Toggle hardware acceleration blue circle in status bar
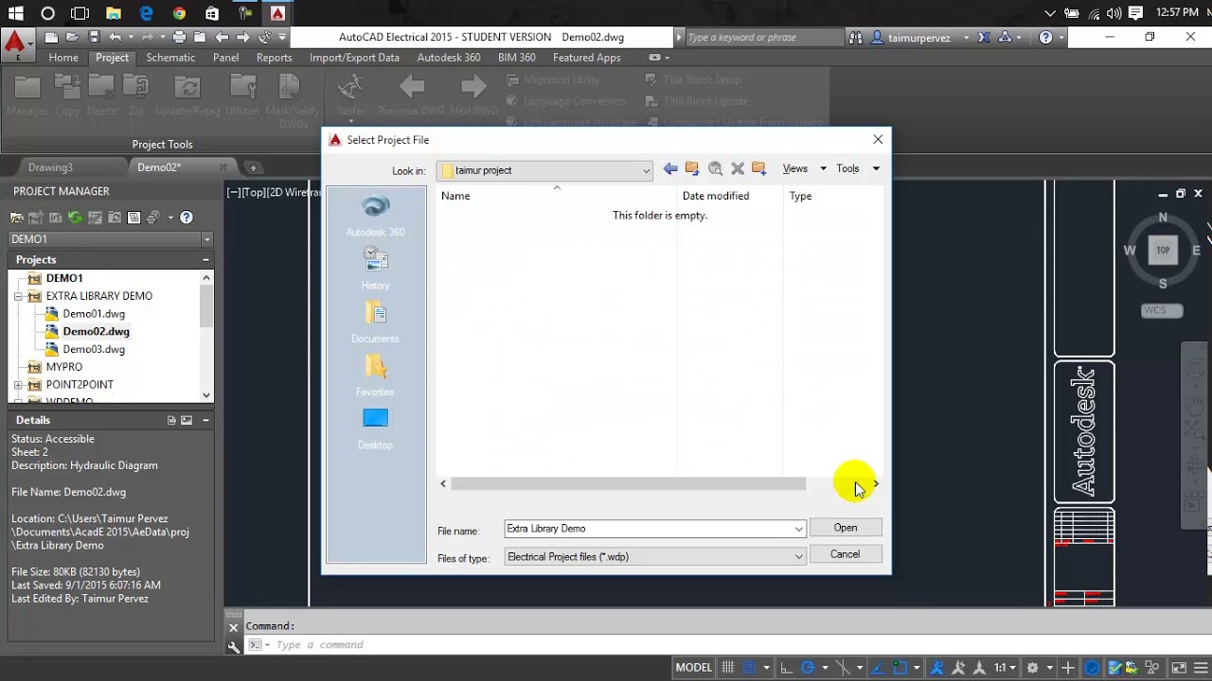Screen dimensions: 1212x681 click(1092, 668)
